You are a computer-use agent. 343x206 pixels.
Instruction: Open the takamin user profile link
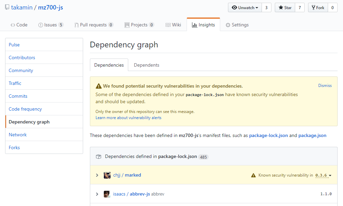[22, 7]
